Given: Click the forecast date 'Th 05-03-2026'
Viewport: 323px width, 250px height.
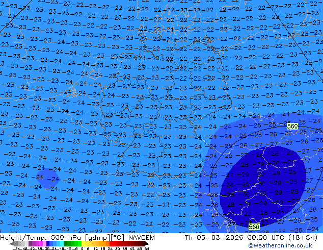Looking at the screenshot, I should [214, 238].
